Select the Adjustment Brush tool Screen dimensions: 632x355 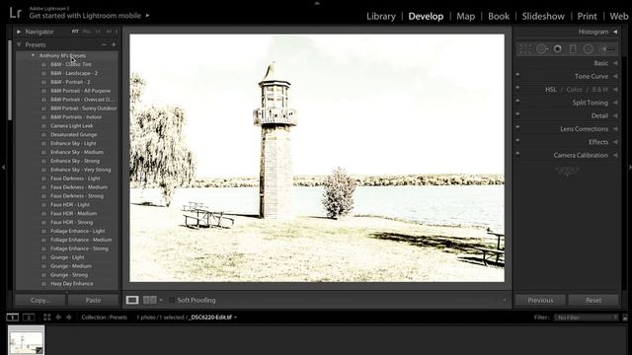[x=607, y=49]
